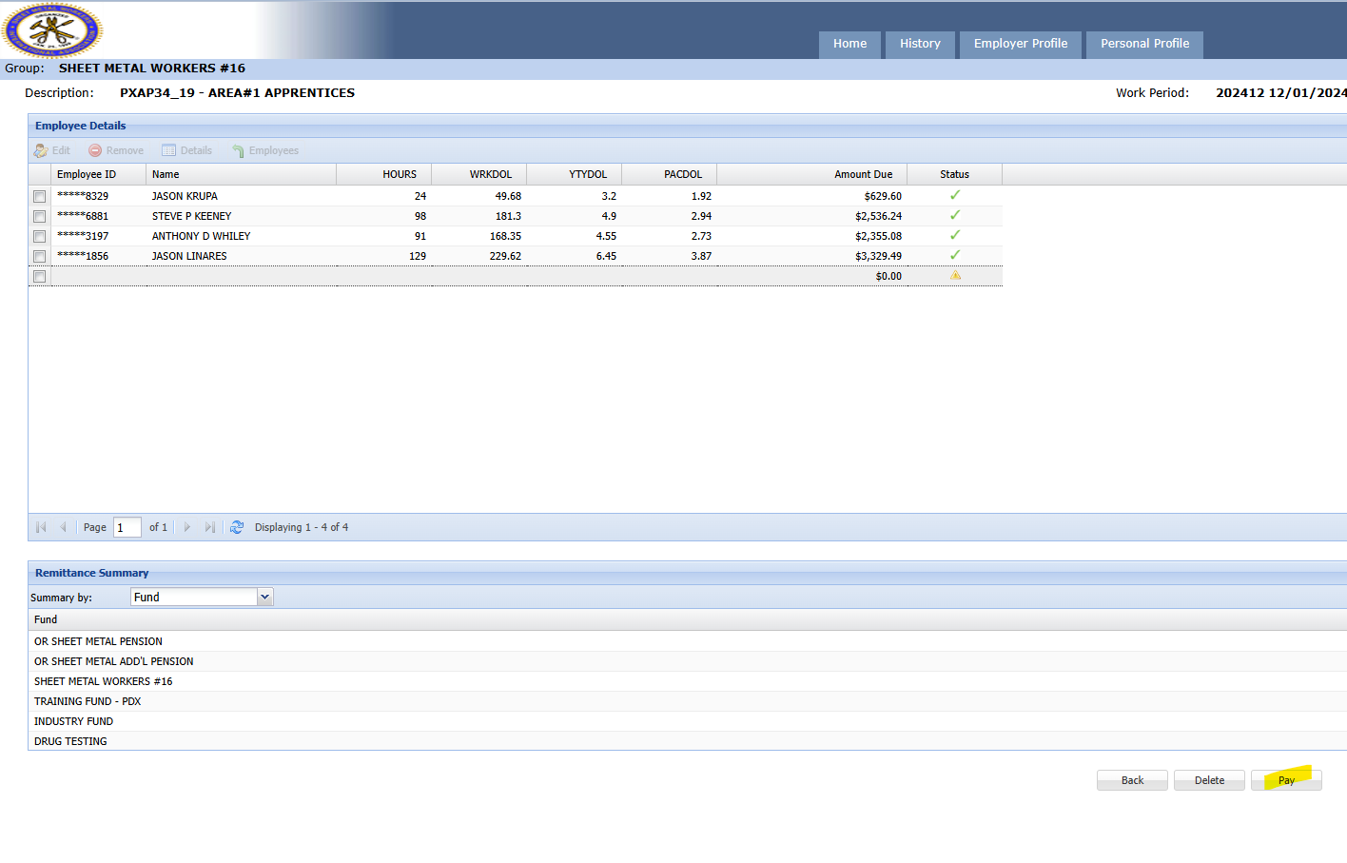Open the History tab
This screenshot has height=863, width=1347.
[920, 44]
